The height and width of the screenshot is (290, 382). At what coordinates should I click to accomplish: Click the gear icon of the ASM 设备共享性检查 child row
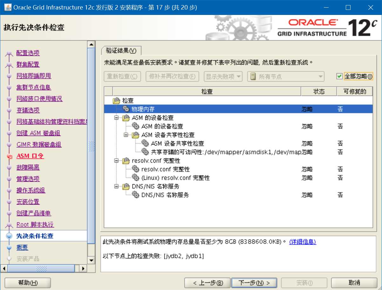(145, 143)
